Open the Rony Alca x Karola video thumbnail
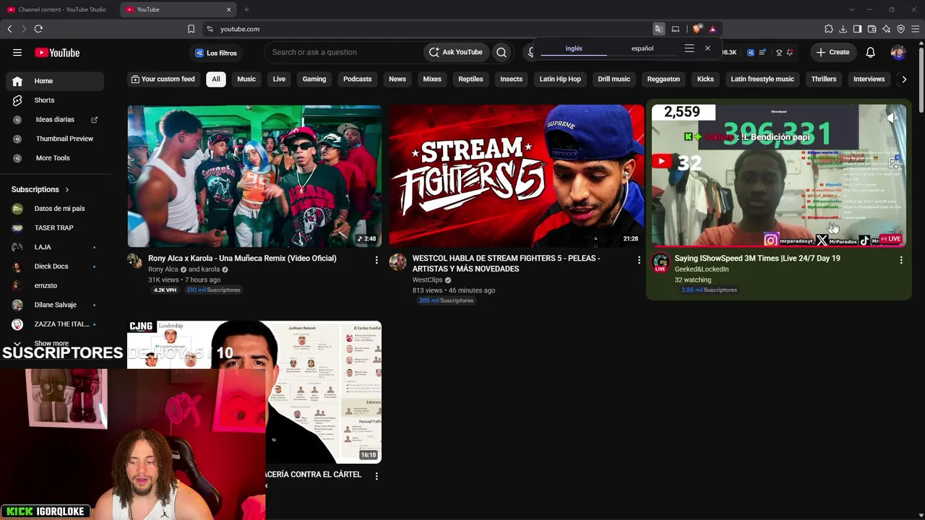The image size is (925, 520). click(x=254, y=176)
